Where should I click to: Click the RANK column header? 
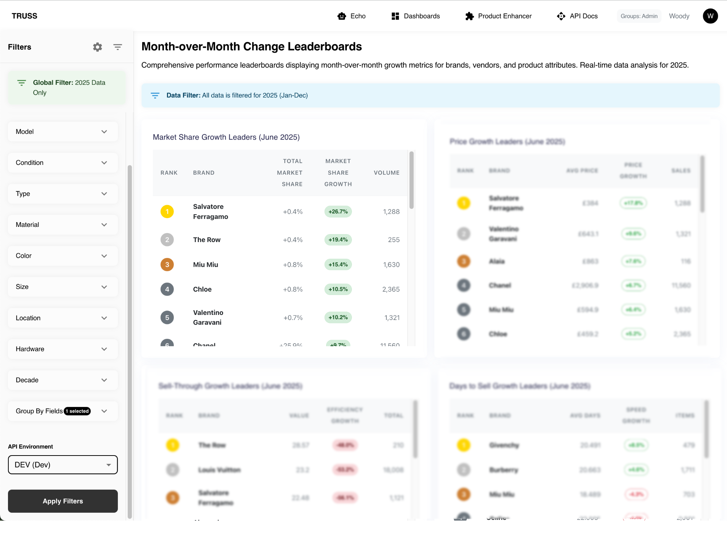tap(169, 173)
